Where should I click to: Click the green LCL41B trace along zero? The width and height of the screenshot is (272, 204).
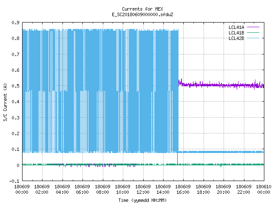coord(143,164)
